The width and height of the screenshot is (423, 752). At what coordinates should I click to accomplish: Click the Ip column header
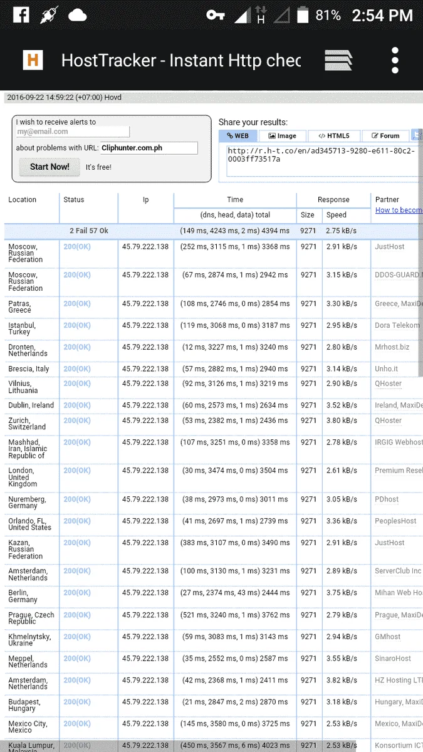tap(145, 200)
